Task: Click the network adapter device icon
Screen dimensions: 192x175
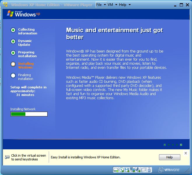Action: coord(132,170)
